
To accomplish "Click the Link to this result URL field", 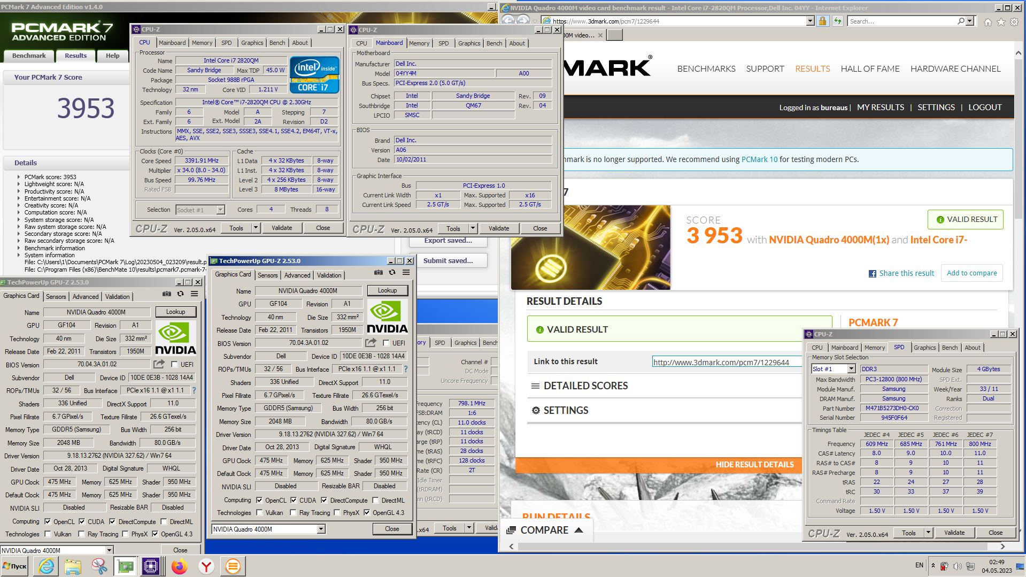I will click(x=727, y=362).
